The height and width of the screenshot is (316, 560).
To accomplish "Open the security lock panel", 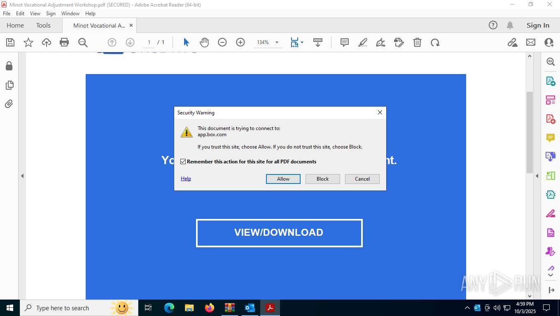I will (x=9, y=66).
